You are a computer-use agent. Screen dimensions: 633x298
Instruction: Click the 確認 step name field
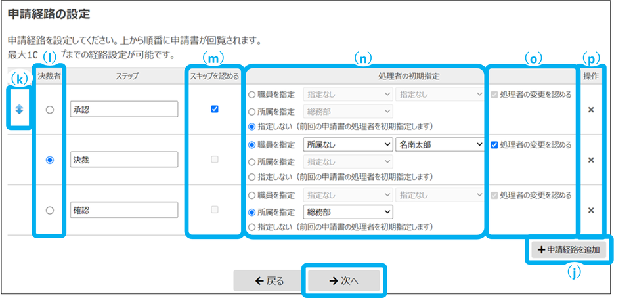(123, 210)
